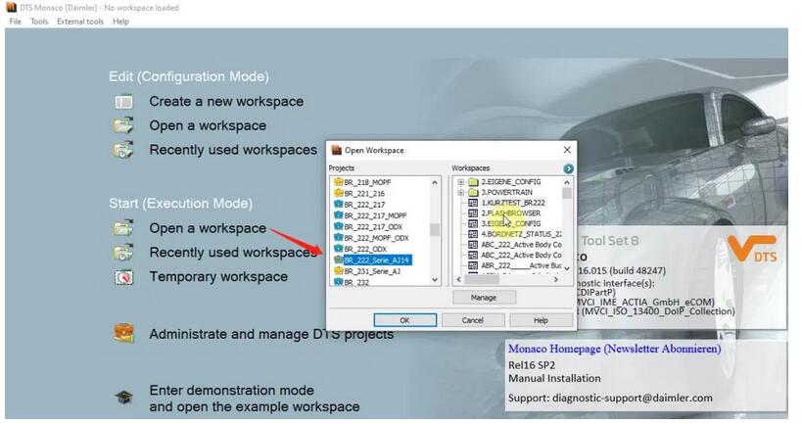This screenshot has height=424, width=802.
Task: Click the Temporary workspace icon
Action: (x=123, y=277)
